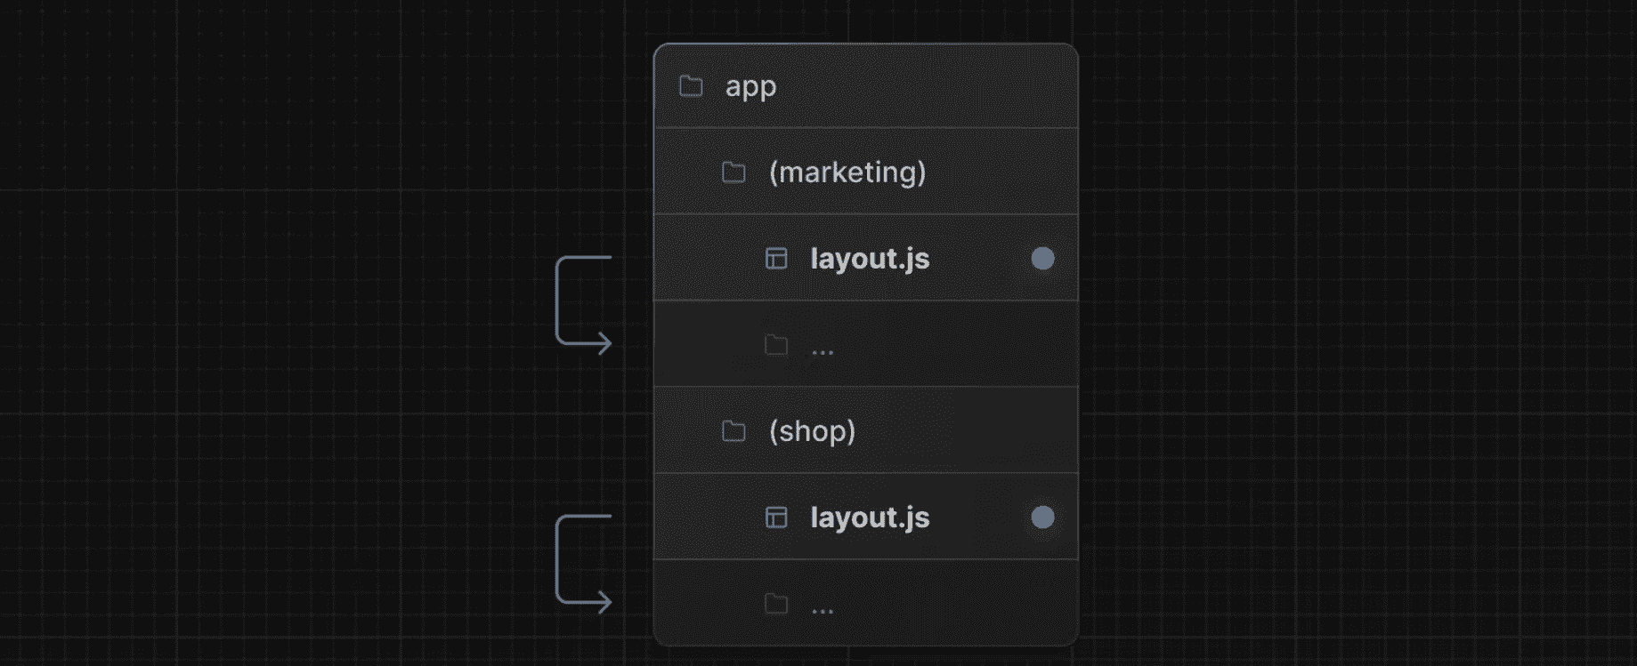The height and width of the screenshot is (666, 1637).
Task: Click the (marketing) folder icon
Action: pos(733,172)
